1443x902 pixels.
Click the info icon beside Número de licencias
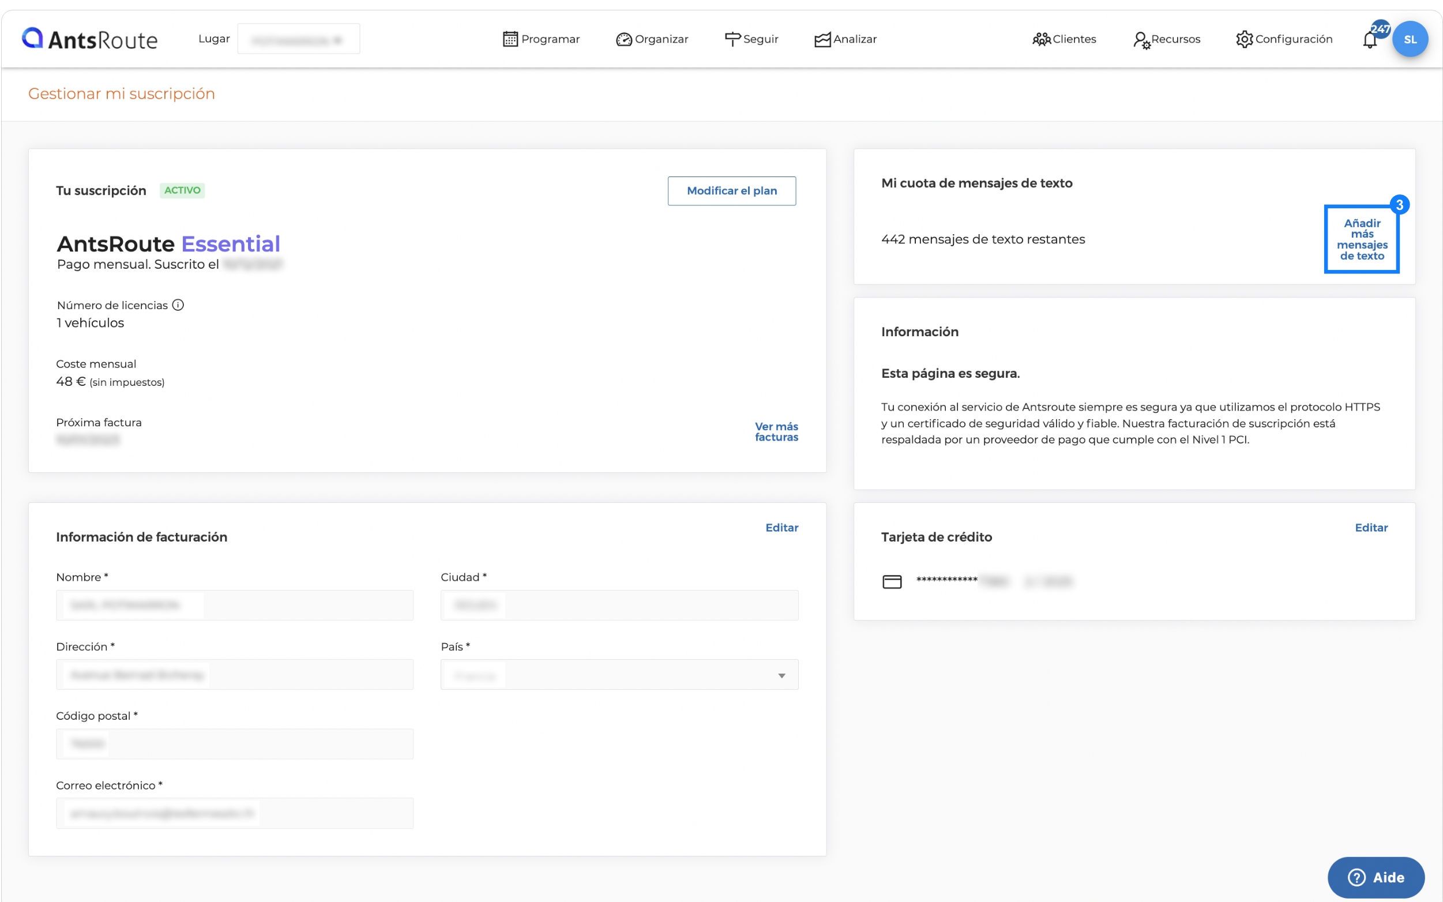178,305
